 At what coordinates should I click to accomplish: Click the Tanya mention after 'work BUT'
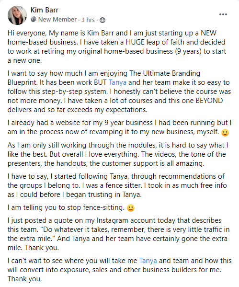click(x=117, y=82)
